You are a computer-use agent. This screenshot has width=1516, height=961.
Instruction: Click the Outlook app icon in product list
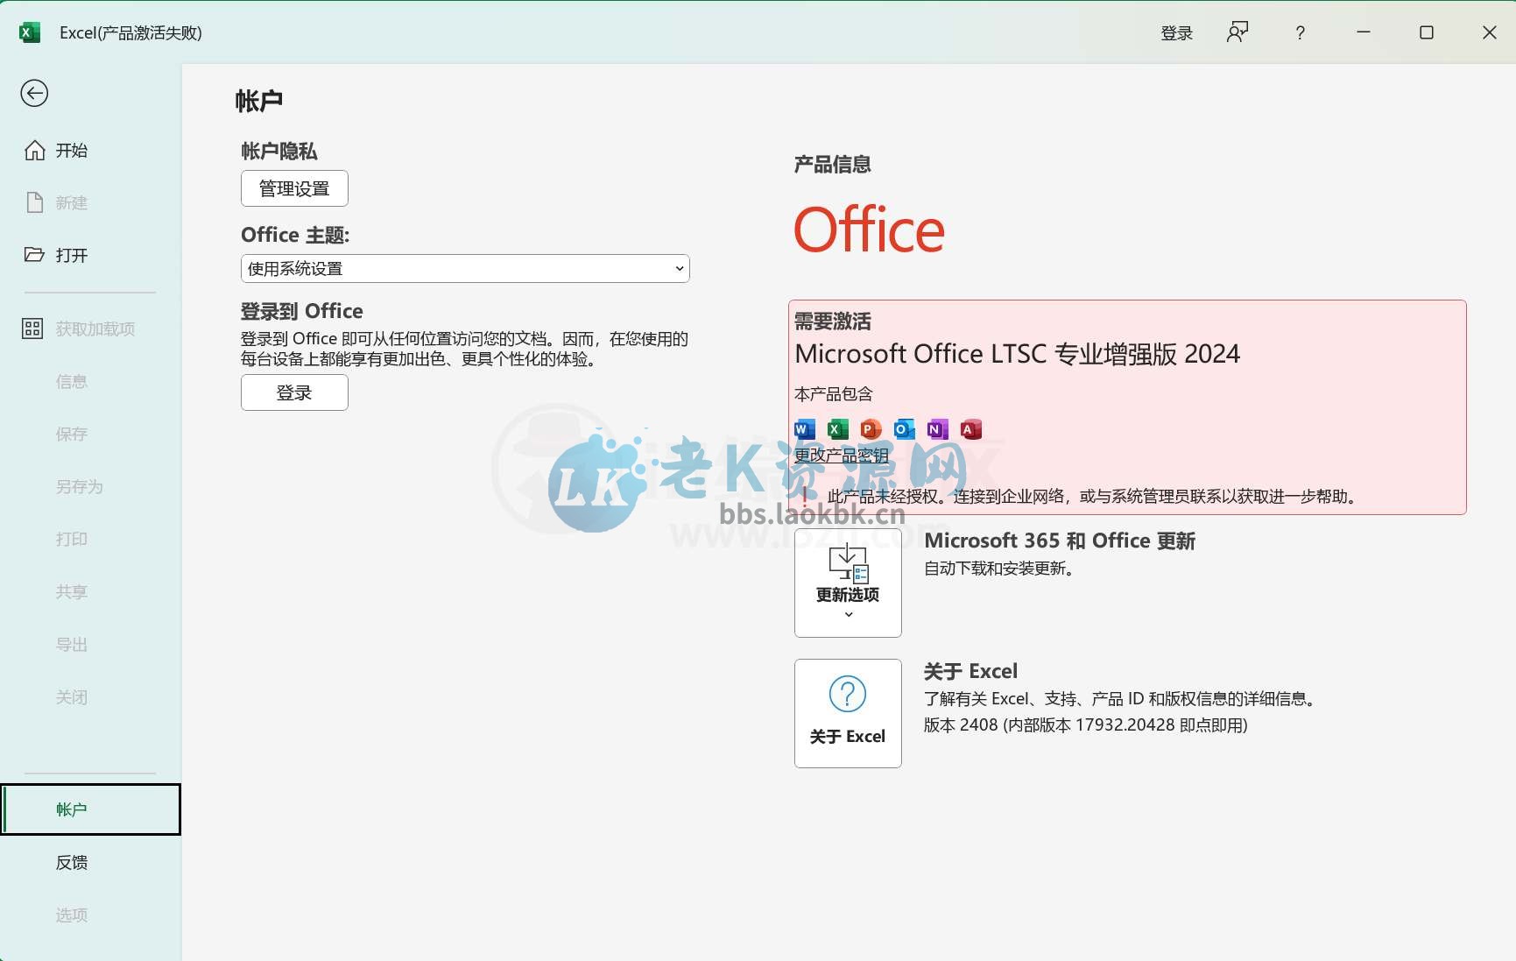[904, 429]
